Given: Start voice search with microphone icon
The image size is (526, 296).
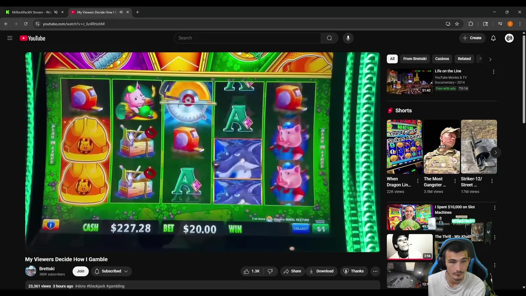Looking at the screenshot, I should pos(348,38).
